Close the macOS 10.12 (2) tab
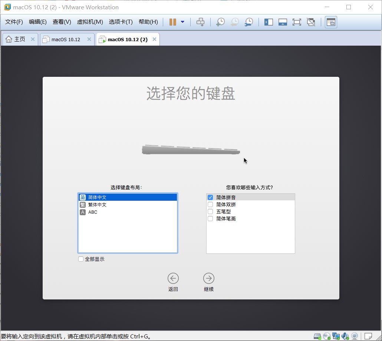The image size is (382, 341). click(x=154, y=39)
